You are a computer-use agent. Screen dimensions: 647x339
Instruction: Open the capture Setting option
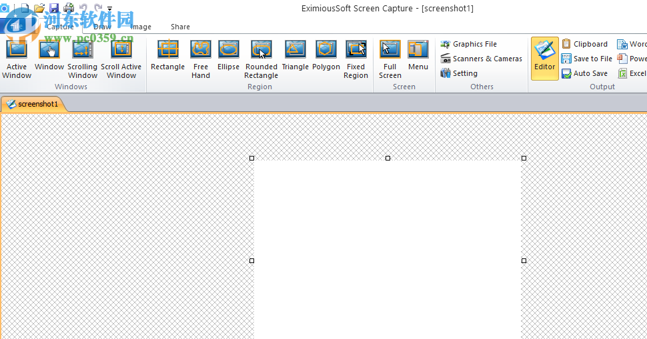click(x=459, y=73)
